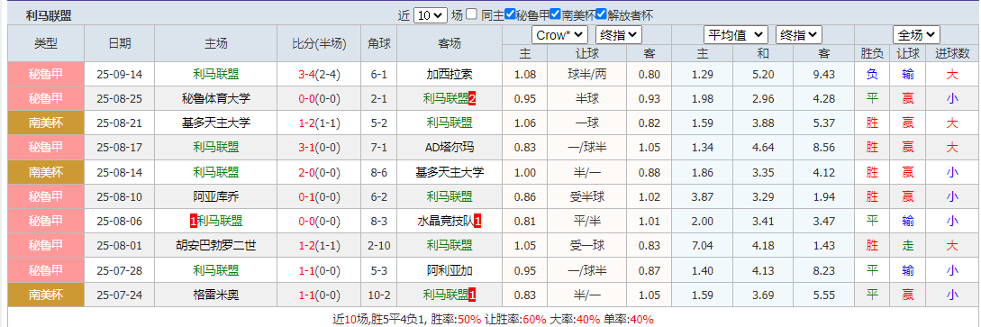The height and width of the screenshot is (327, 981).
Task: Open the 阿亚库乔 team link
Action: pyautogui.click(x=216, y=197)
